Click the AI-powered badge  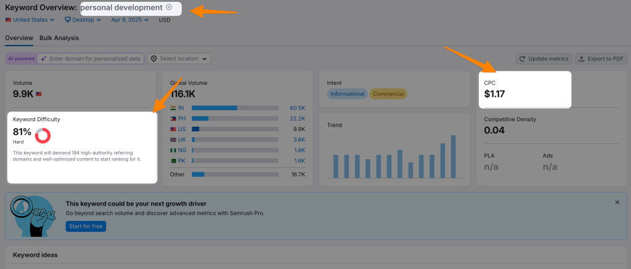(22, 58)
